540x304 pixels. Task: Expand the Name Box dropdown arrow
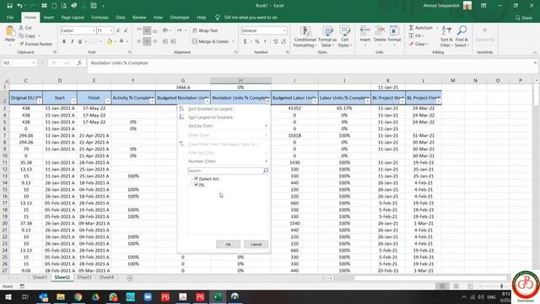[34, 62]
